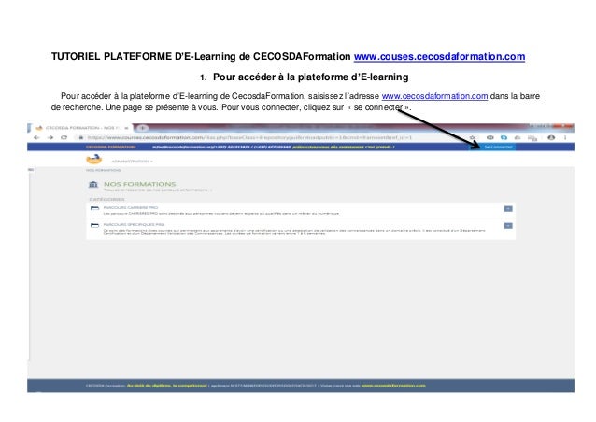The width and height of the screenshot is (596, 422).
Task: Open the browser profile avatar icon
Action: (551, 137)
